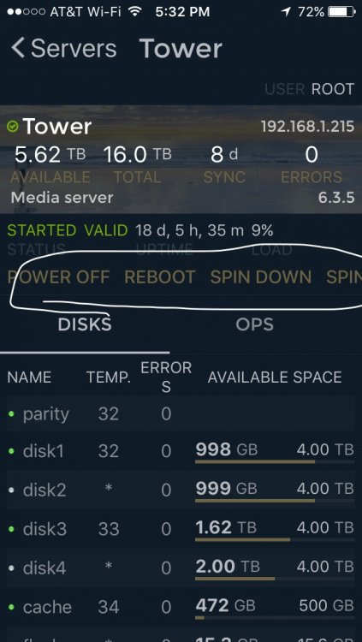Image resolution: width=362 pixels, height=642 pixels.
Task: Tap the Tower server banner image
Action: (x=181, y=160)
